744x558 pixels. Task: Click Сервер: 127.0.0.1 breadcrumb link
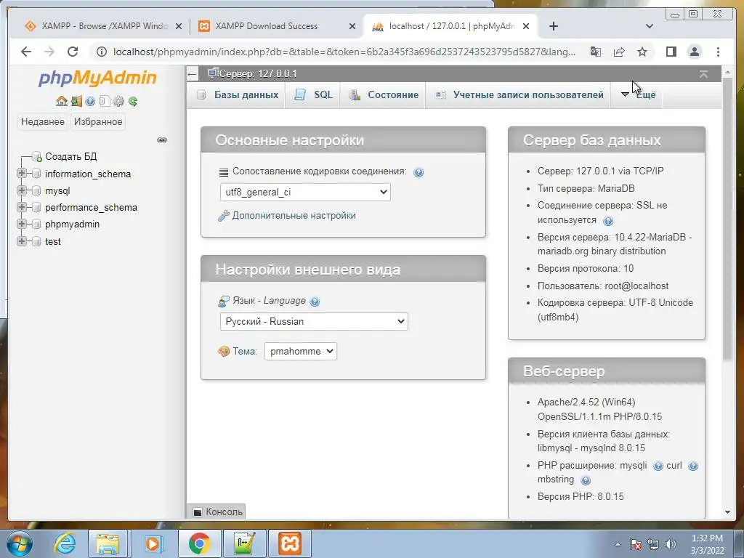(258, 74)
